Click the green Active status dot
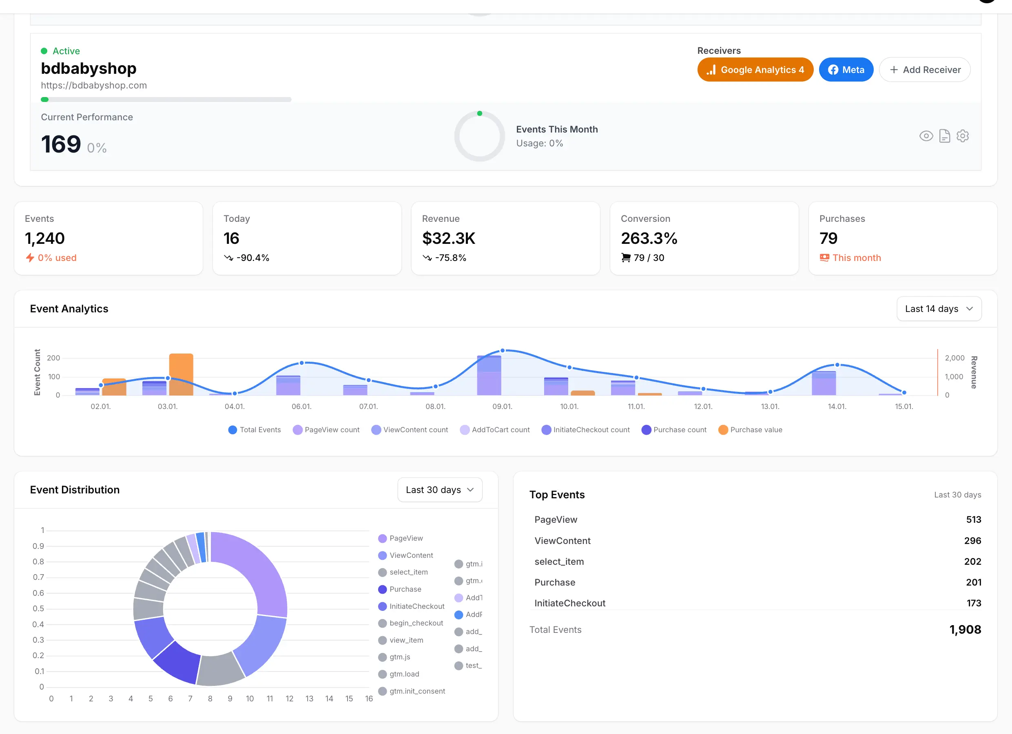 point(44,51)
